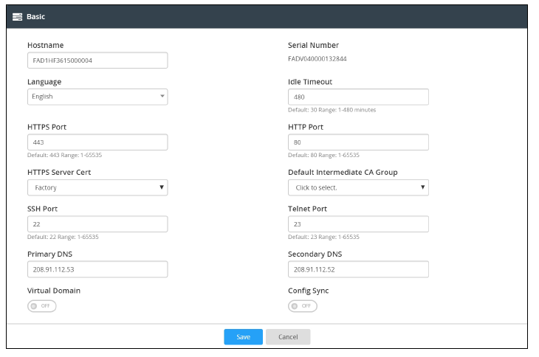Focus the Idle Timeout field
This screenshot has height=357, width=539.
[357, 97]
